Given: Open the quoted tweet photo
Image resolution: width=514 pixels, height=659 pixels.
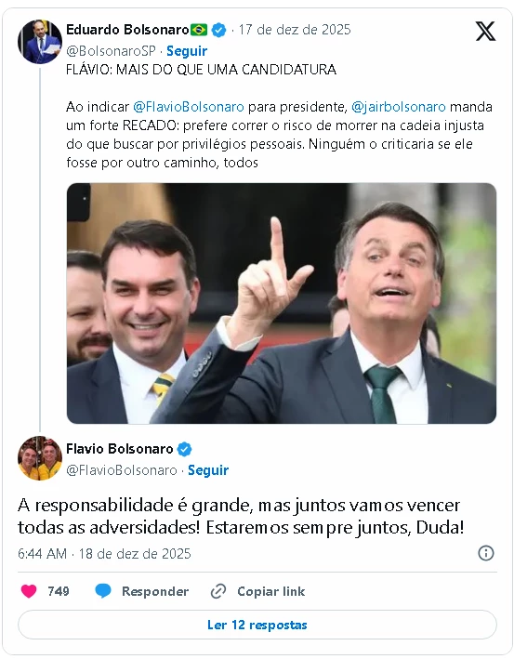Looking at the screenshot, I should pos(282,303).
